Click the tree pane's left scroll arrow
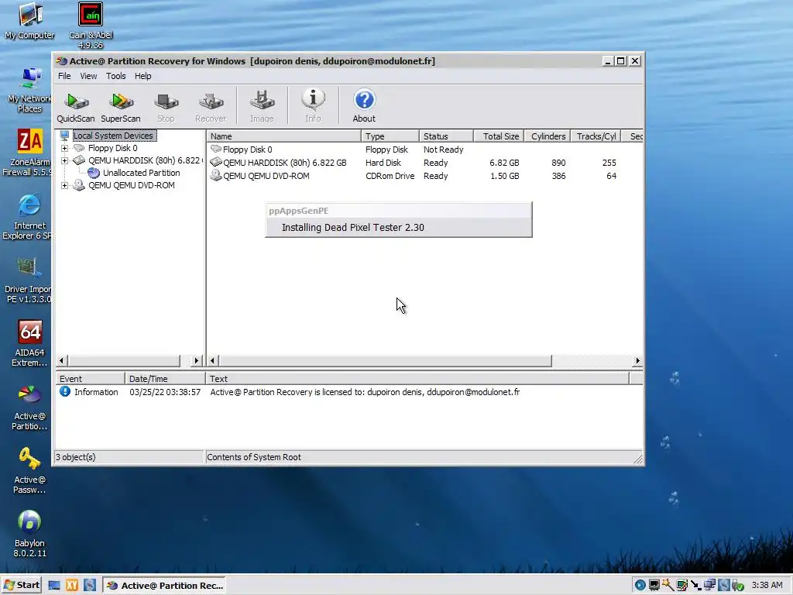 (x=62, y=361)
